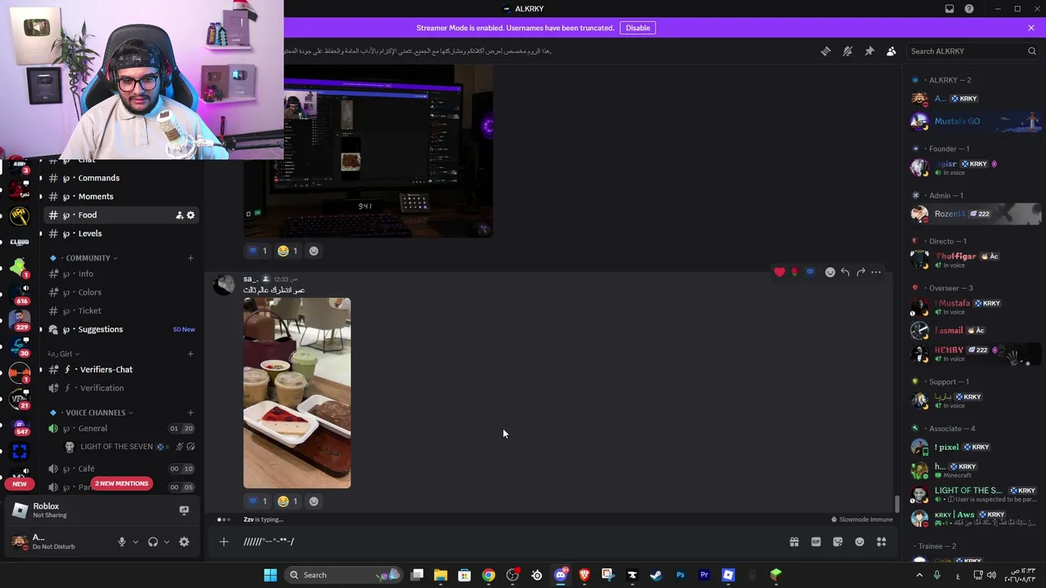Open input device options arrow

pyautogui.click(x=136, y=542)
